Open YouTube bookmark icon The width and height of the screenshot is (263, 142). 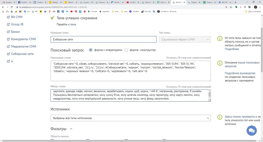72,12
